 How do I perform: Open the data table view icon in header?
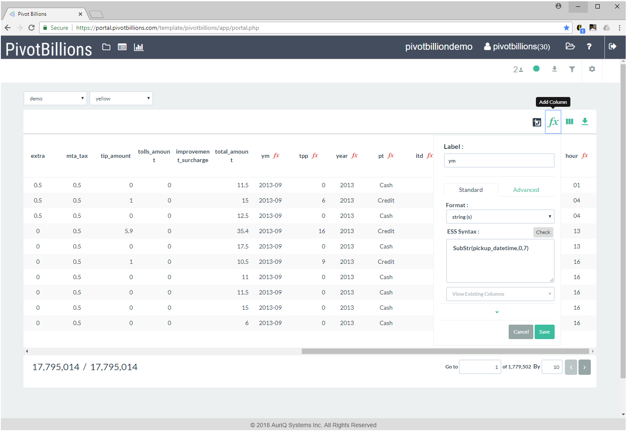(x=122, y=47)
